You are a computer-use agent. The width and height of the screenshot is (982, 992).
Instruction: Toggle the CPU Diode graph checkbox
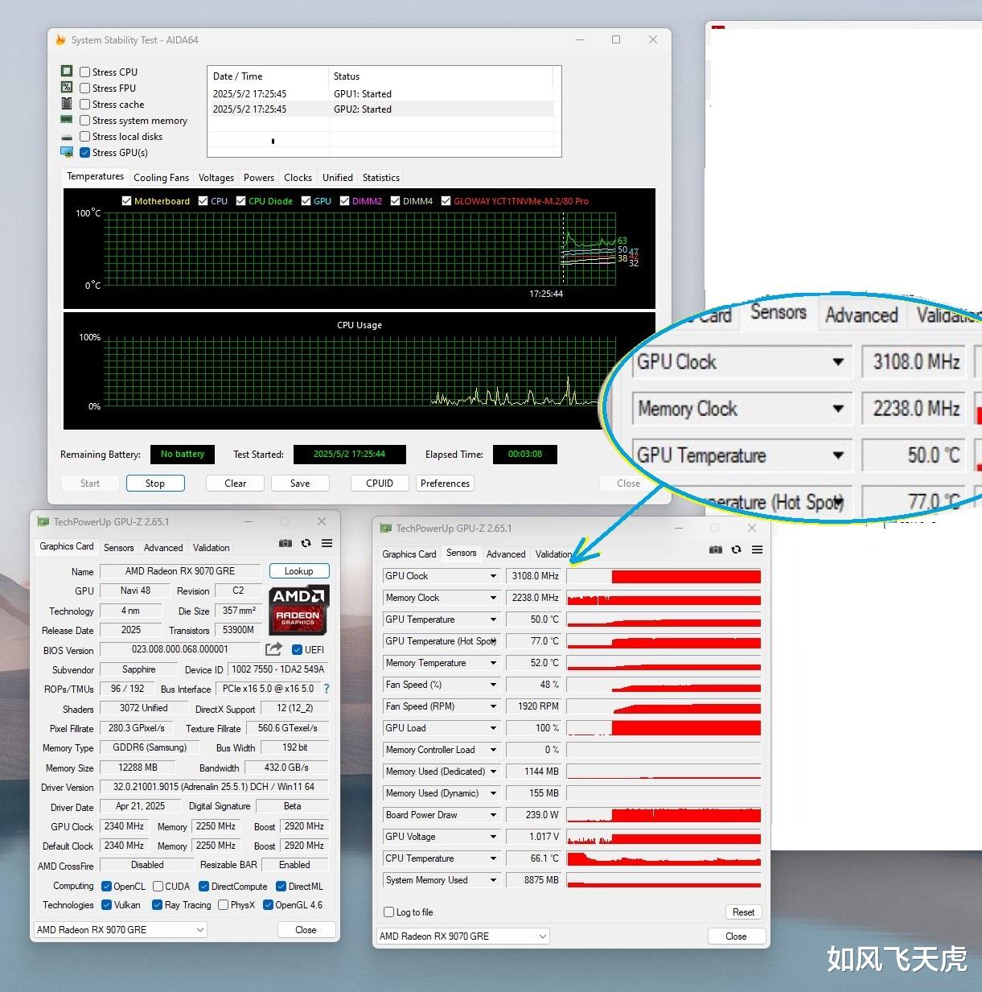240,201
